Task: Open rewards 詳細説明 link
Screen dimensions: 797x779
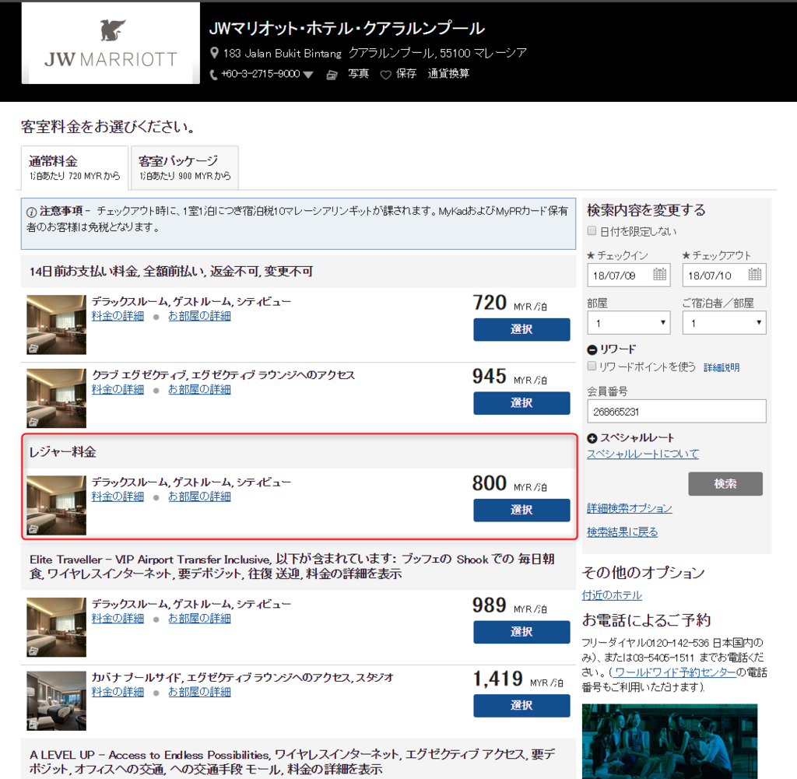Action: click(722, 367)
